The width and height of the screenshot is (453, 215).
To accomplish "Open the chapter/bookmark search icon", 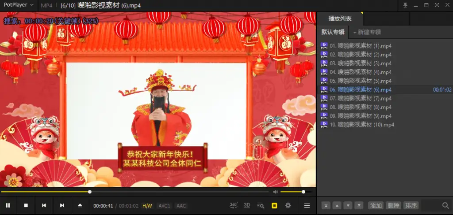I will [261, 205].
